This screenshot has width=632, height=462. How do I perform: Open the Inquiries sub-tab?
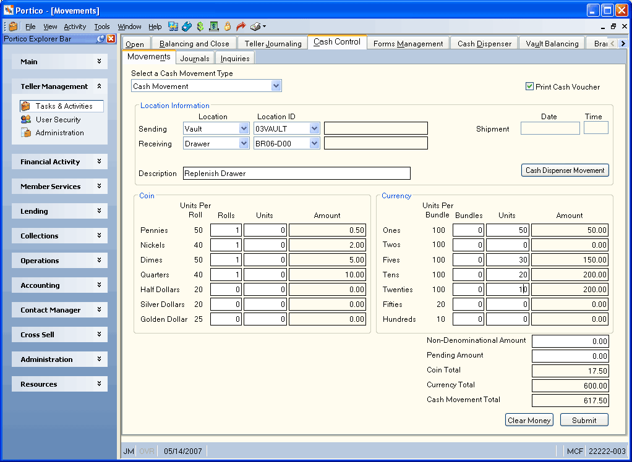pyautogui.click(x=235, y=58)
